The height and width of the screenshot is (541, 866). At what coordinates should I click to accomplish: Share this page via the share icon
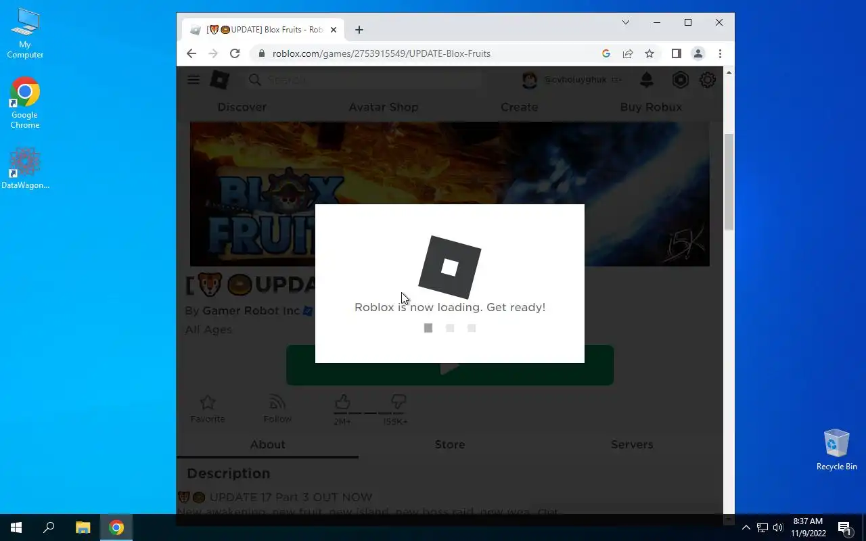628,53
